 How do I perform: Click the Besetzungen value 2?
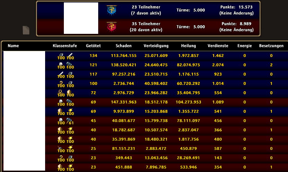tap(271, 65)
